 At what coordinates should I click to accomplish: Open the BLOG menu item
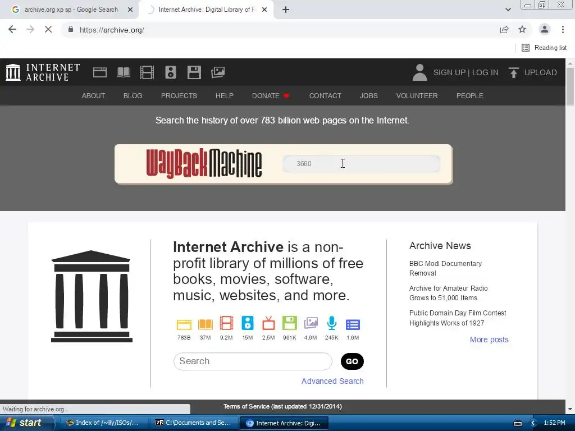coord(133,95)
